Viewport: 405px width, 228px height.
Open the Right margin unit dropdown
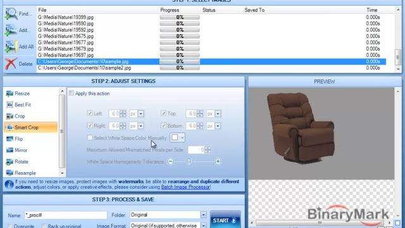tap(141, 126)
